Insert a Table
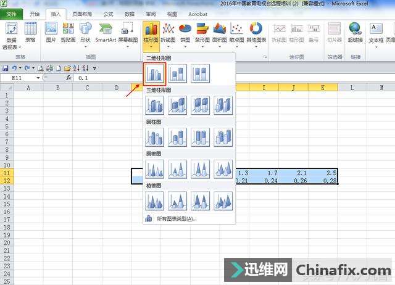Screen dimensions: 395x285 pos(30,33)
